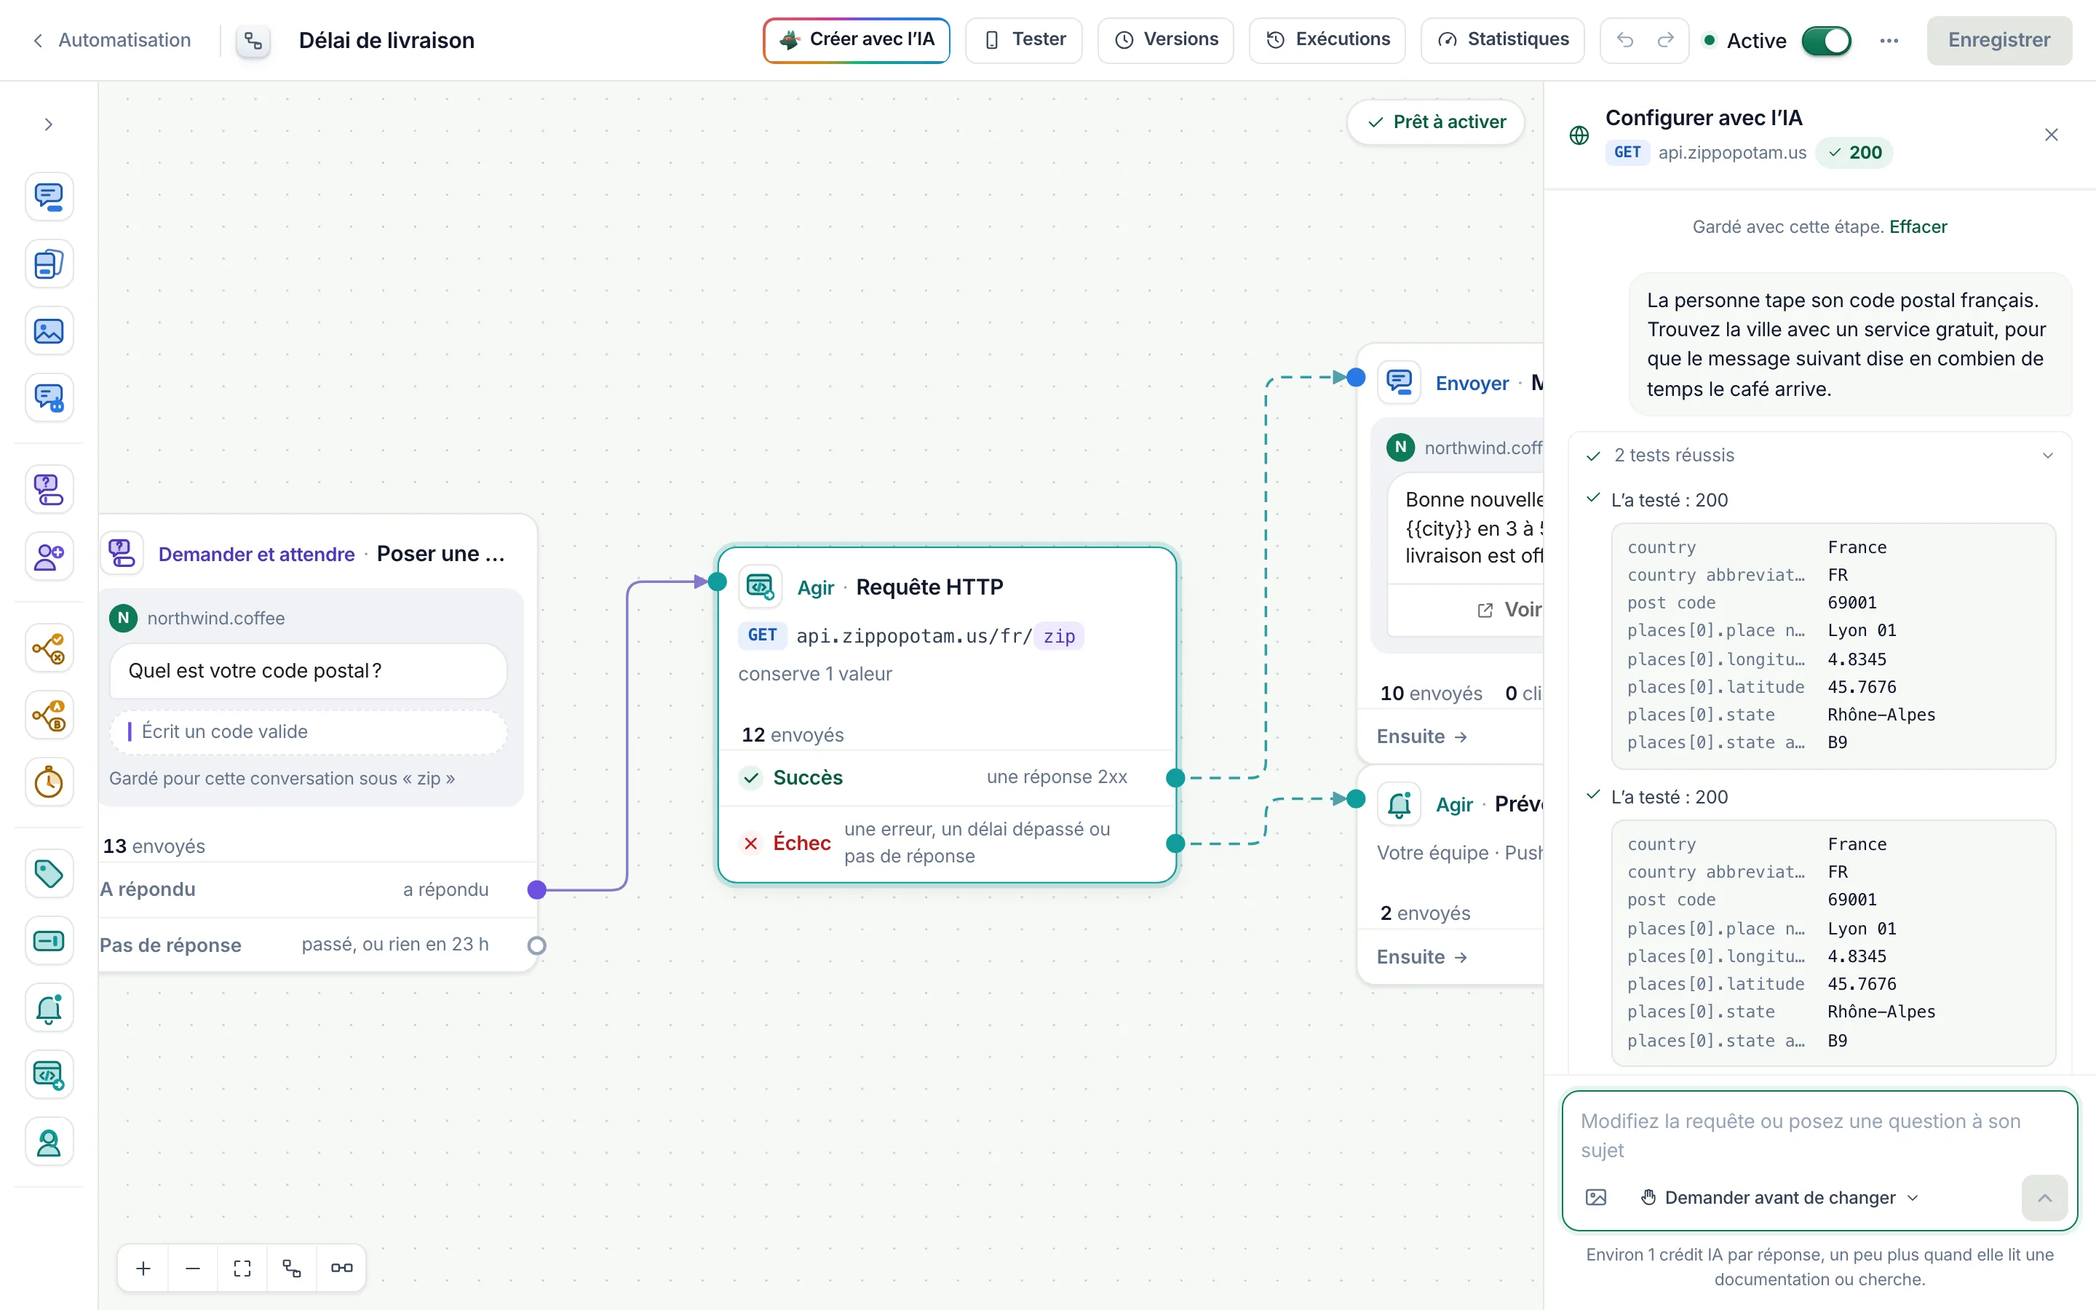Open Statistiques view
The width and height of the screenshot is (2096, 1310).
[1503, 40]
